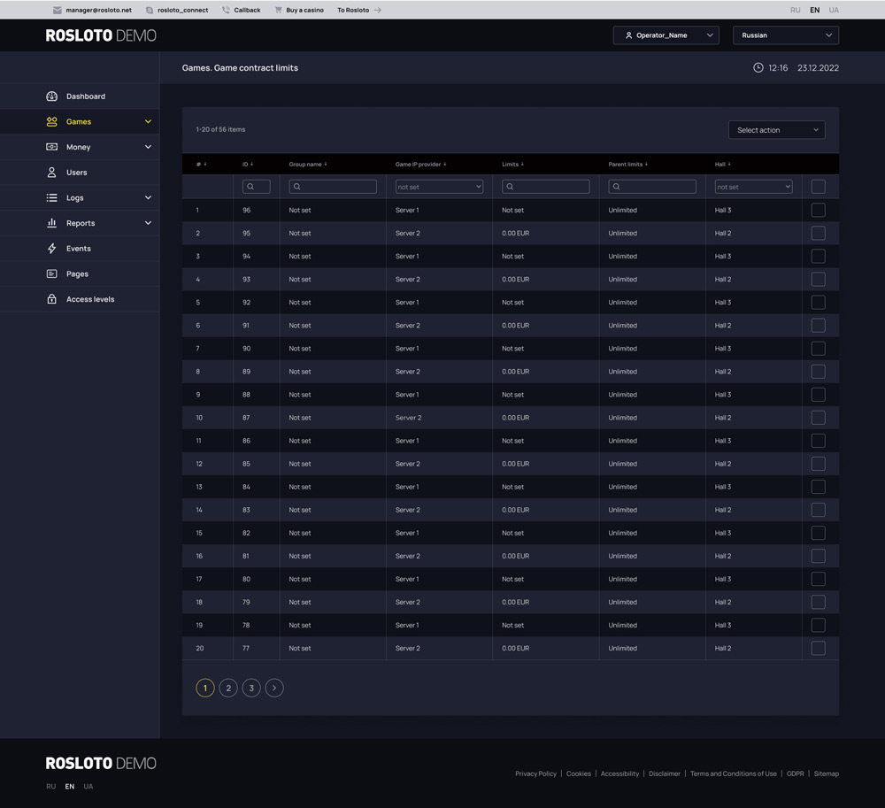This screenshot has height=808, width=885.
Task: Click the Dashboard gauge icon in sidebar
Action: tap(51, 96)
